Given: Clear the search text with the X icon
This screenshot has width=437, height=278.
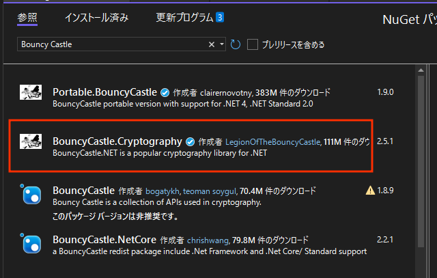Looking at the screenshot, I should click(x=212, y=44).
